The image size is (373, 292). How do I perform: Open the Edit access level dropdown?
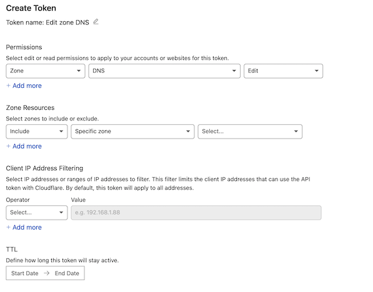(x=283, y=71)
